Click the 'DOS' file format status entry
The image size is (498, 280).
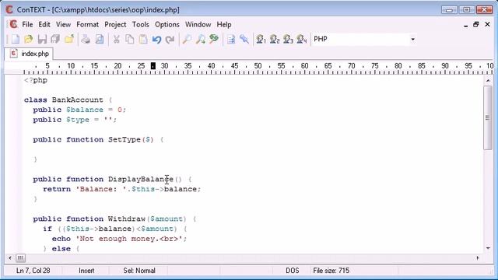pos(293,271)
